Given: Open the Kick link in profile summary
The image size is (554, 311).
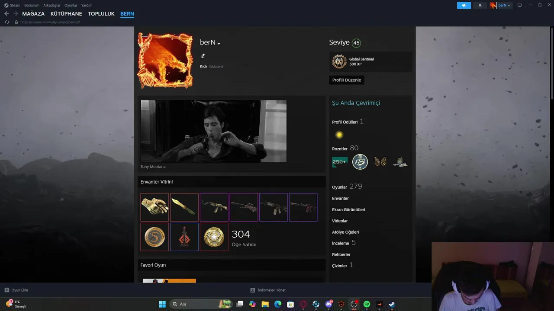Looking at the screenshot, I should tap(203, 67).
